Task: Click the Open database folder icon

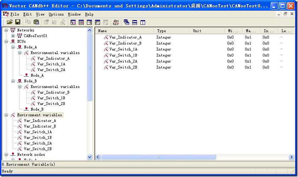Action: tap(10, 22)
